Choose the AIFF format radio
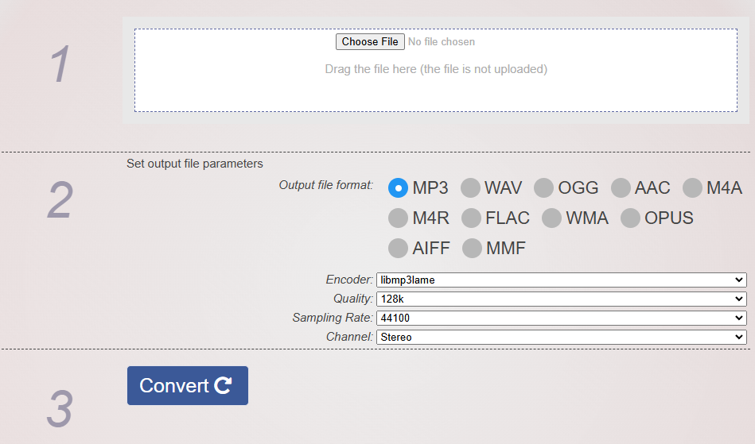 pyautogui.click(x=399, y=249)
